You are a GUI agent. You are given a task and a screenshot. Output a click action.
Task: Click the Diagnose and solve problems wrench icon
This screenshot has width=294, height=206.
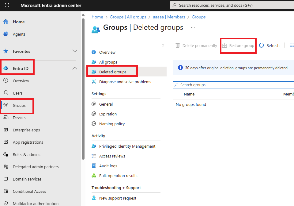pyautogui.click(x=94, y=82)
